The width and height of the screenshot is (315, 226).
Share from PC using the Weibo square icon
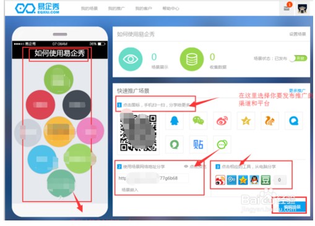pos(220,180)
